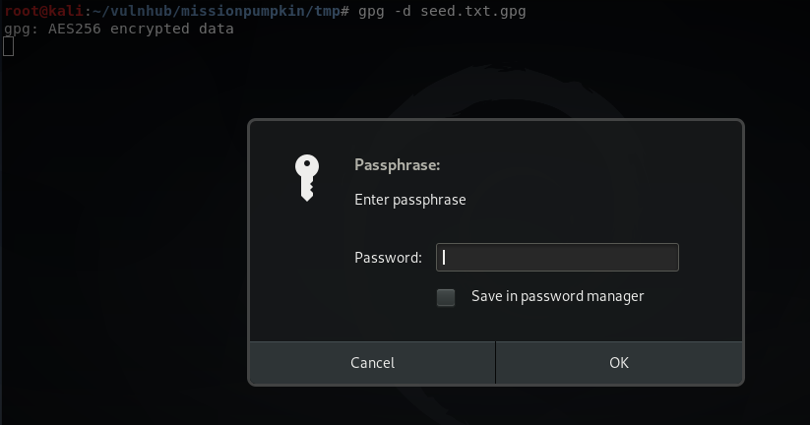Click the bold Passphrase: heading
The height and width of the screenshot is (425, 810).
398,165
